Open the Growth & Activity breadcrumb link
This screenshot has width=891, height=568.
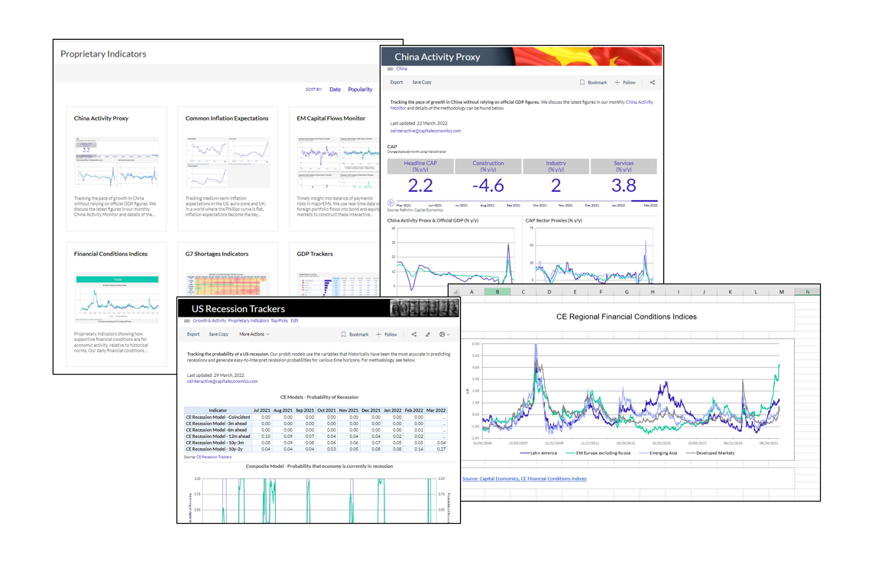pyautogui.click(x=209, y=321)
